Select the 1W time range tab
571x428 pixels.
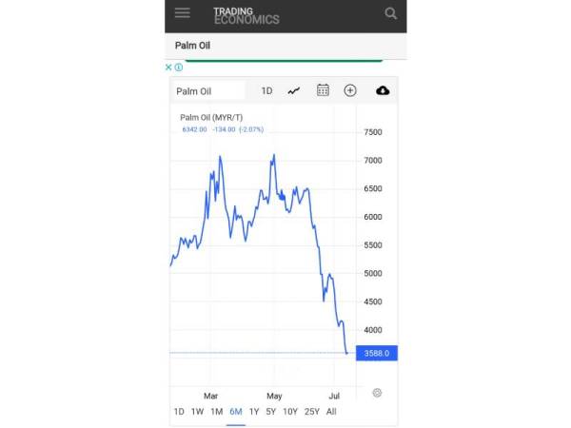197,412
